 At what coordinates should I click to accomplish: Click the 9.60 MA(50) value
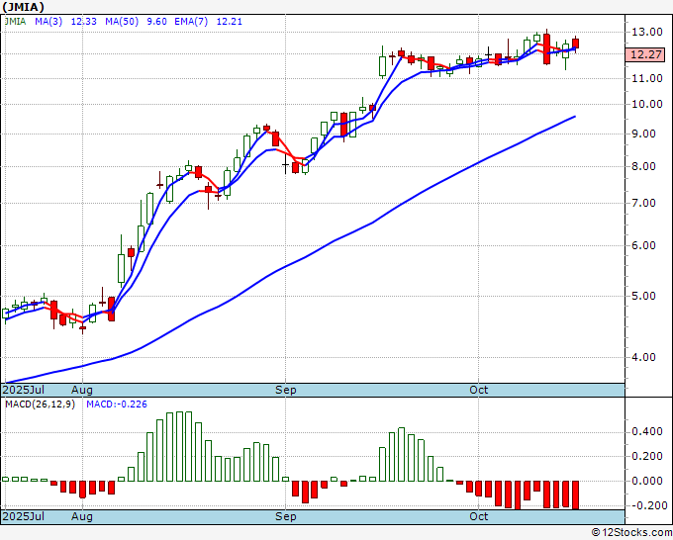coord(156,22)
